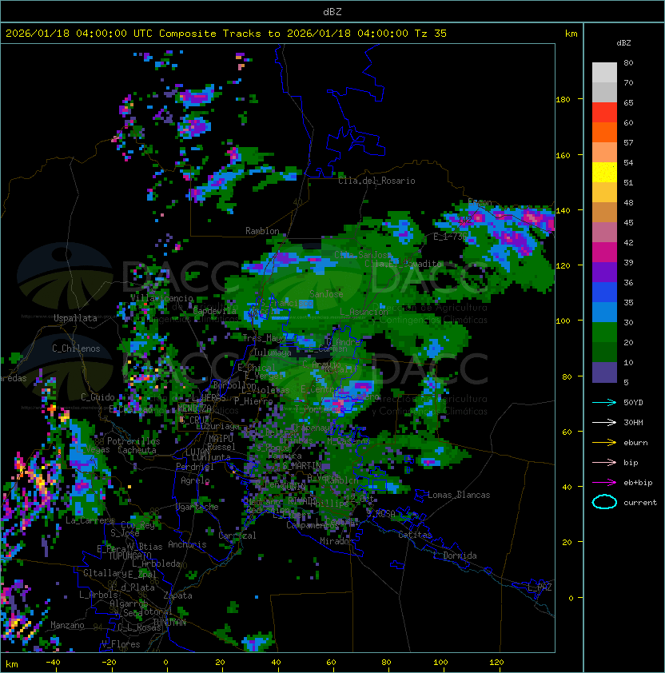This screenshot has height=673, width=665.
Task: Select the red 65 dBZ color swatch
Action: click(604, 113)
